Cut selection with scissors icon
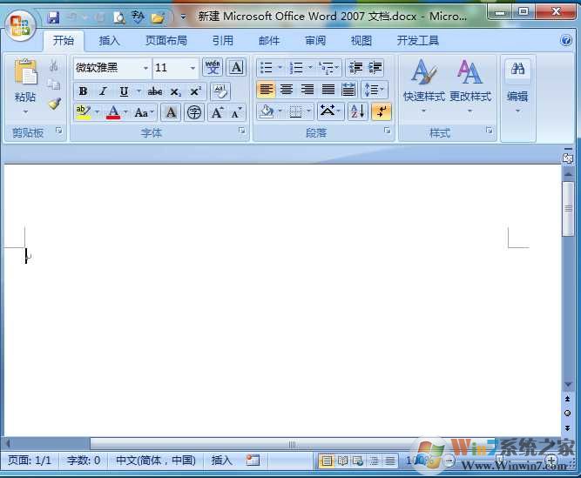 (54, 66)
